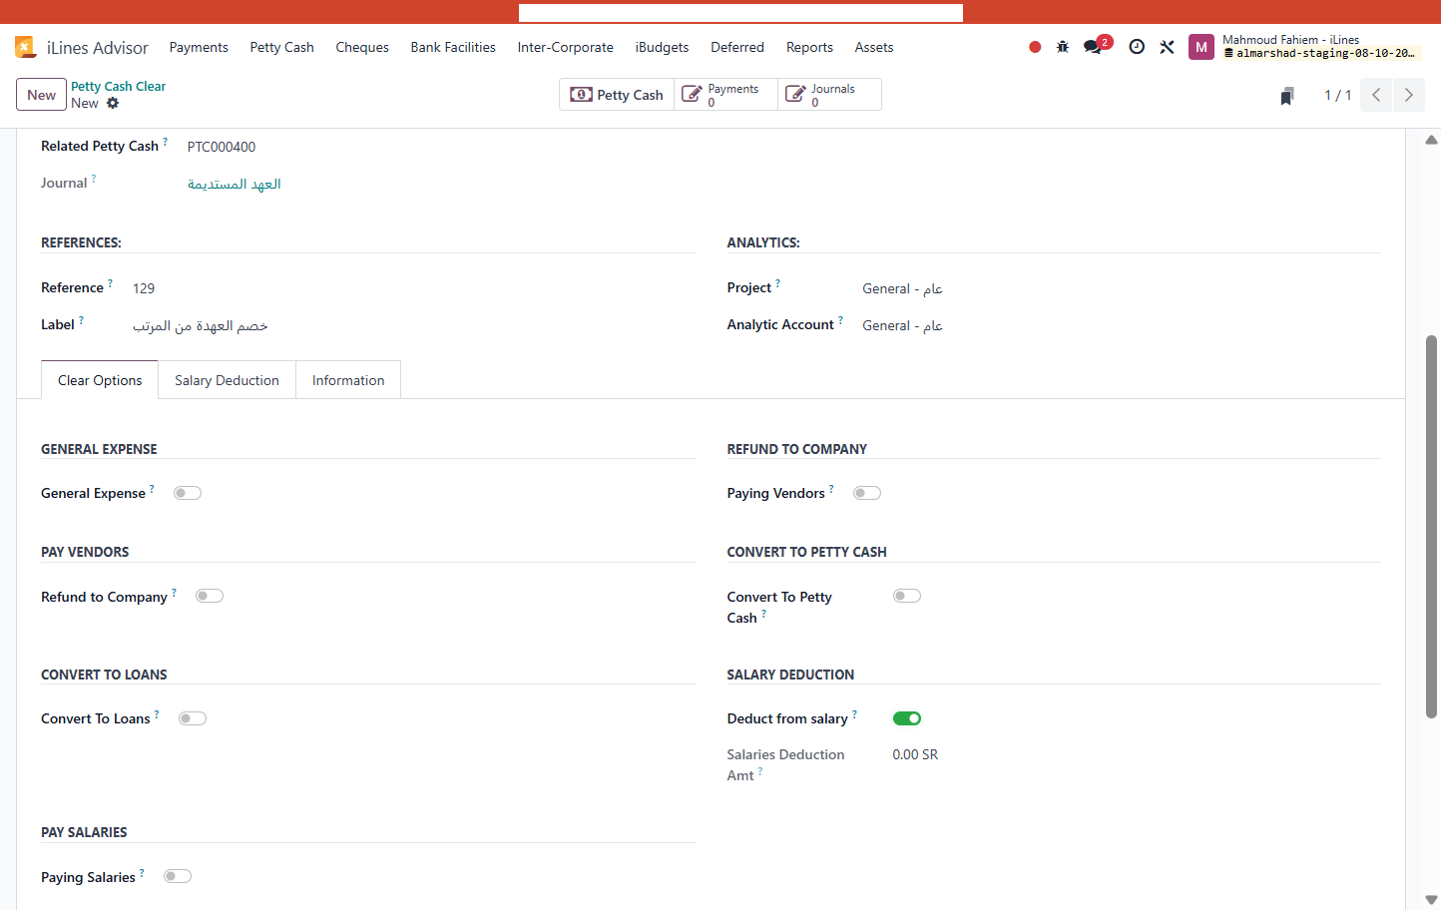Image resolution: width=1441 pixels, height=910 pixels.
Task: Click the Arabic Label field value
Action: 201,326
